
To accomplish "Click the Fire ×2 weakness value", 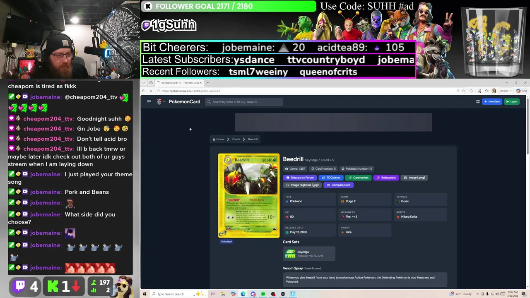I will click(351, 217).
